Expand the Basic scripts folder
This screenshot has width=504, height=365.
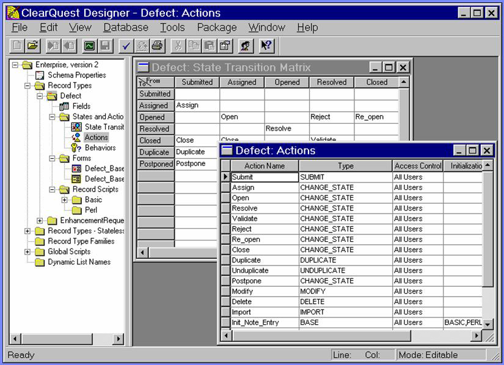[x=64, y=200]
